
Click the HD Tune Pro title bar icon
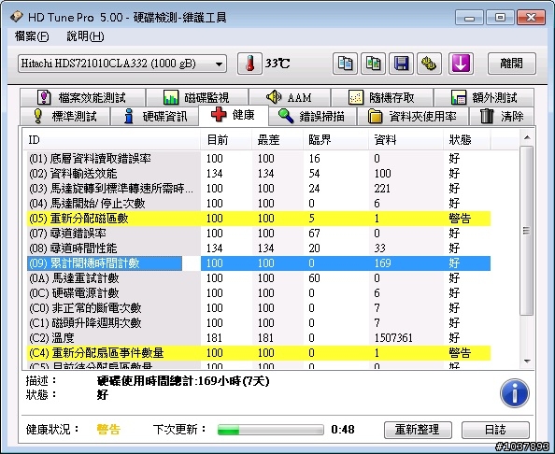tap(16, 17)
